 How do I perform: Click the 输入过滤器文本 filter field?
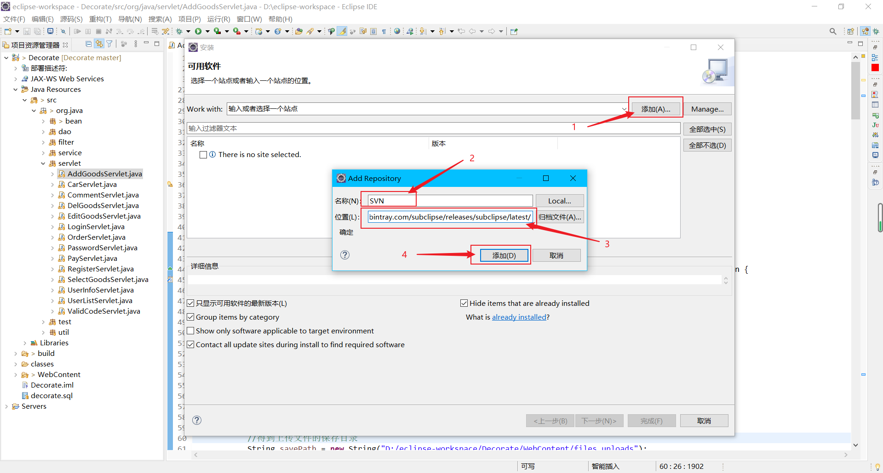coord(322,128)
